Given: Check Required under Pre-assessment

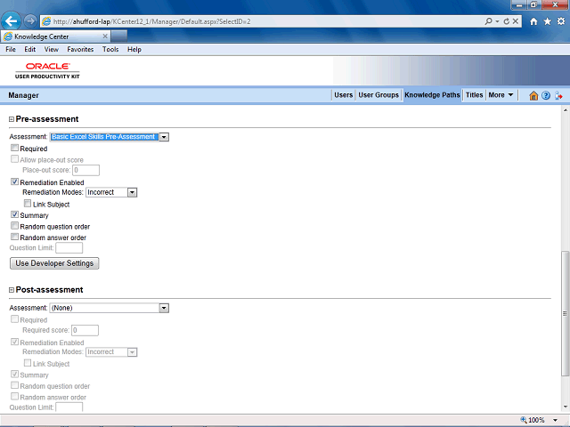Looking at the screenshot, I should [x=14, y=148].
